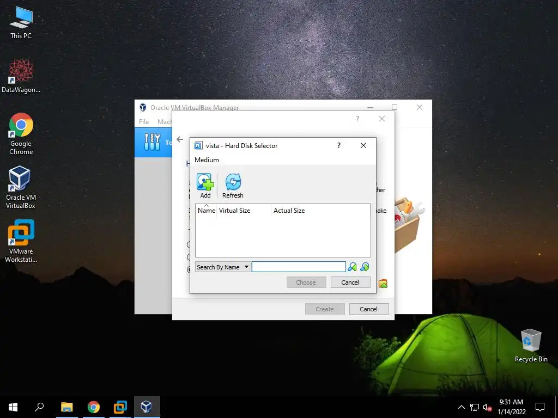Expand Search By Name dropdown
Viewport: 558px width, 418px height.
(222, 267)
